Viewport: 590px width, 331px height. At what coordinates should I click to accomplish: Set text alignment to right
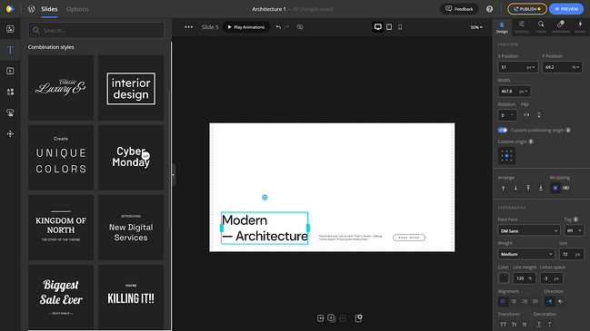pyautogui.click(x=525, y=302)
